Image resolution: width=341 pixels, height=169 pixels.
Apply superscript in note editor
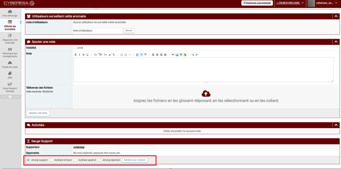click(110, 55)
